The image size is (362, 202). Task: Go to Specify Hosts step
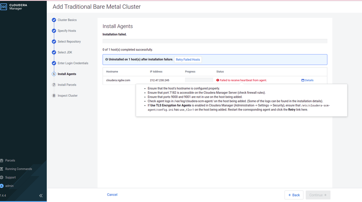(67, 31)
